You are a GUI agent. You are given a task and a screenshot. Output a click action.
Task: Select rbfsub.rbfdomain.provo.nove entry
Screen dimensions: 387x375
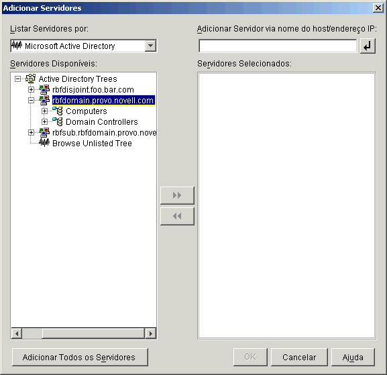click(x=104, y=133)
